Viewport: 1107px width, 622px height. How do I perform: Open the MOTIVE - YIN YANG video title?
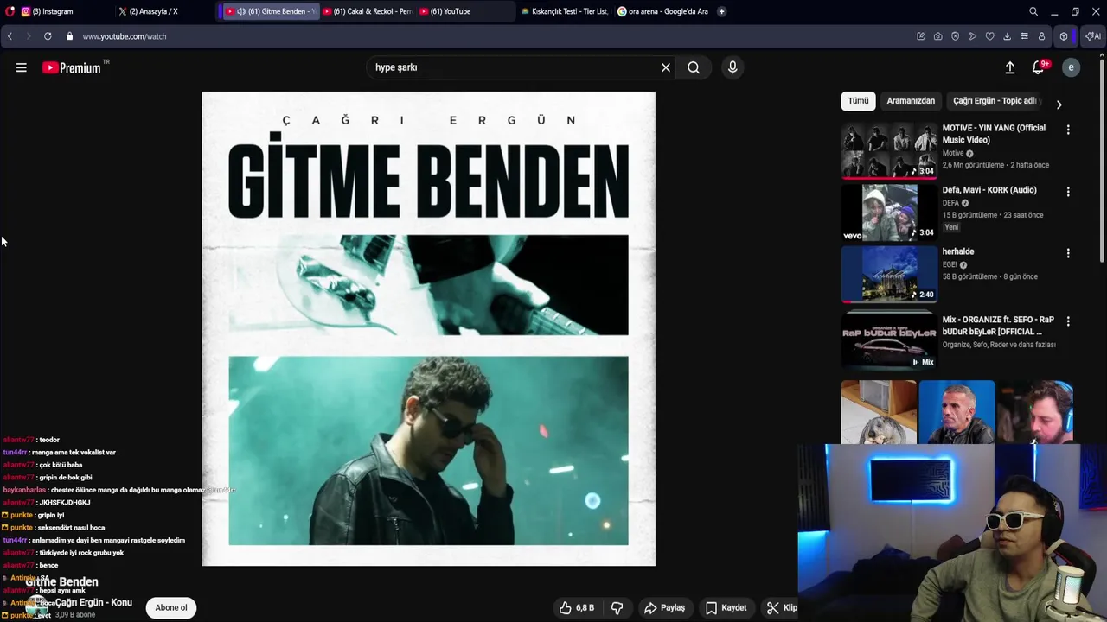(994, 134)
